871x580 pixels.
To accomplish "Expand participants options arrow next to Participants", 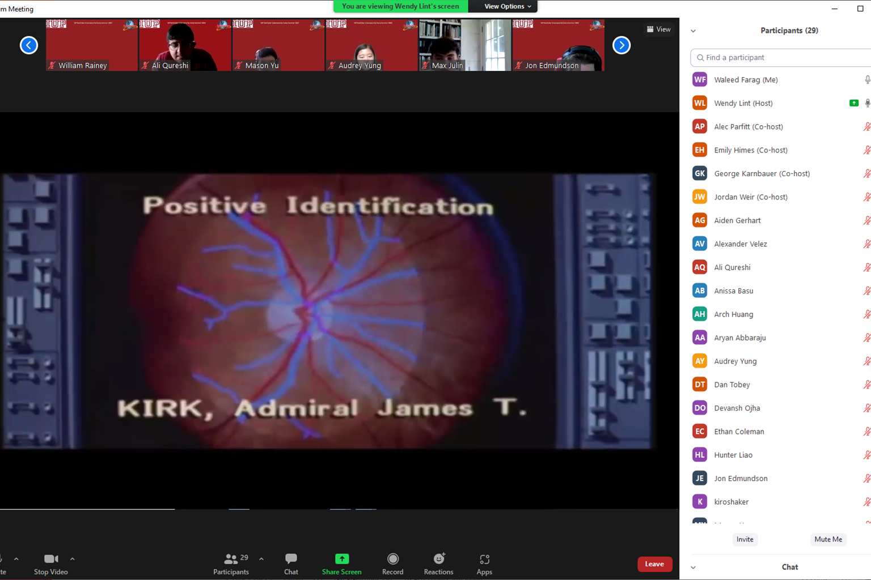I will 261,559.
